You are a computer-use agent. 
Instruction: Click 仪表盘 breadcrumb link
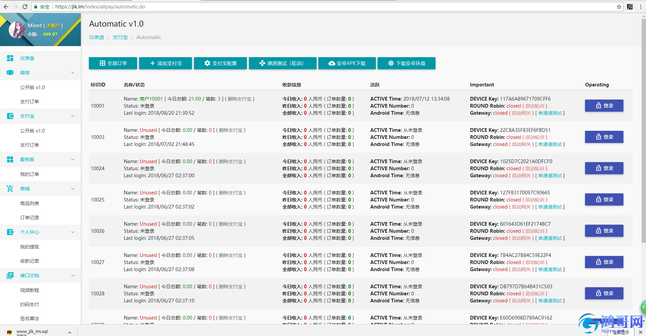tap(97, 37)
